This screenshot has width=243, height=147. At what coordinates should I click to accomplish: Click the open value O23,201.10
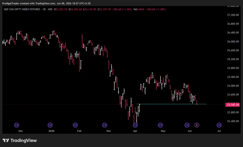(x=61, y=9)
